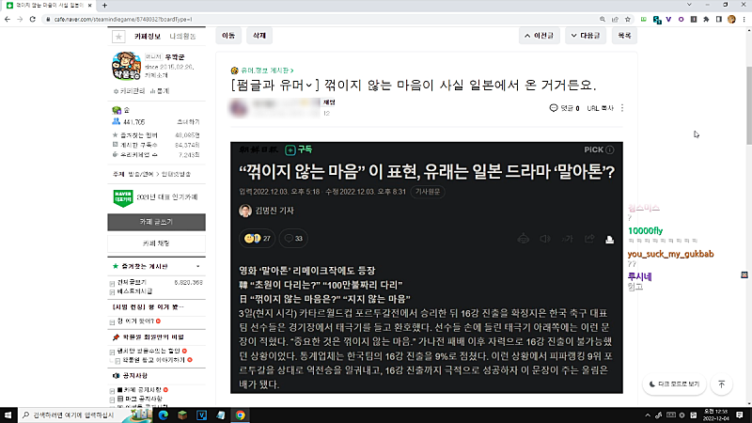Image resolution: width=752 pixels, height=423 pixels.
Task: Enable dark mode view
Action: [x=674, y=384]
